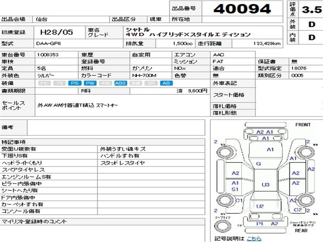Click first registration value H28/05
Image resolution: width=323 pixels, height=242 pixels.
coord(57,32)
